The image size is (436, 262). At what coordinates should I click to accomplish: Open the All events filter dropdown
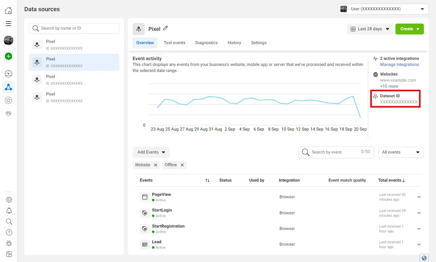coord(401,152)
